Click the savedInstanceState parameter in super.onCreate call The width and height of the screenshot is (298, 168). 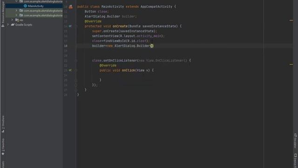tap(137, 31)
